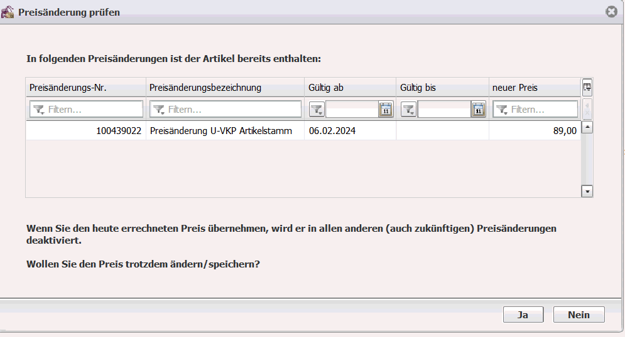Open filter operator menu for Gültig bis

[x=408, y=109]
